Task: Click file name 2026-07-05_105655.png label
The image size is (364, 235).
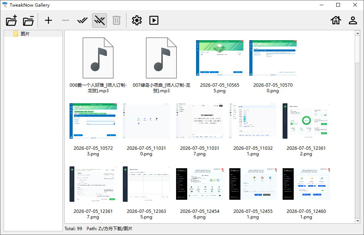Action: pyautogui.click(x=220, y=88)
